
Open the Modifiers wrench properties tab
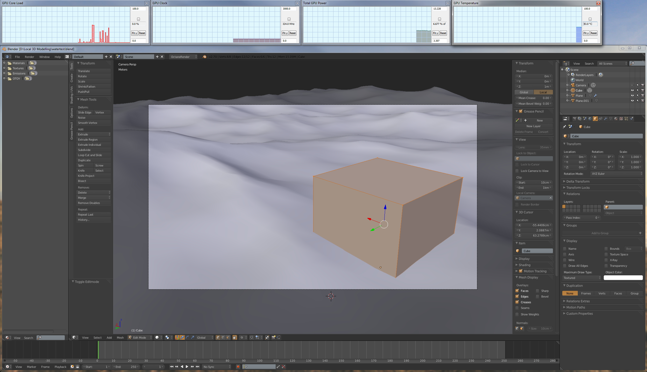606,119
